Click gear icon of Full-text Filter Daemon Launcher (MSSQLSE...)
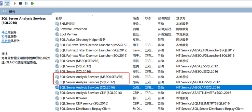Screen dimensions: 252x112 click(x=57, y=45)
